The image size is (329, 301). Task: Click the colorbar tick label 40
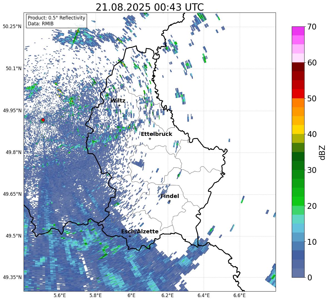(x=312, y=134)
